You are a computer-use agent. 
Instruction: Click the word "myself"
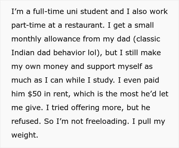coord(130,67)
